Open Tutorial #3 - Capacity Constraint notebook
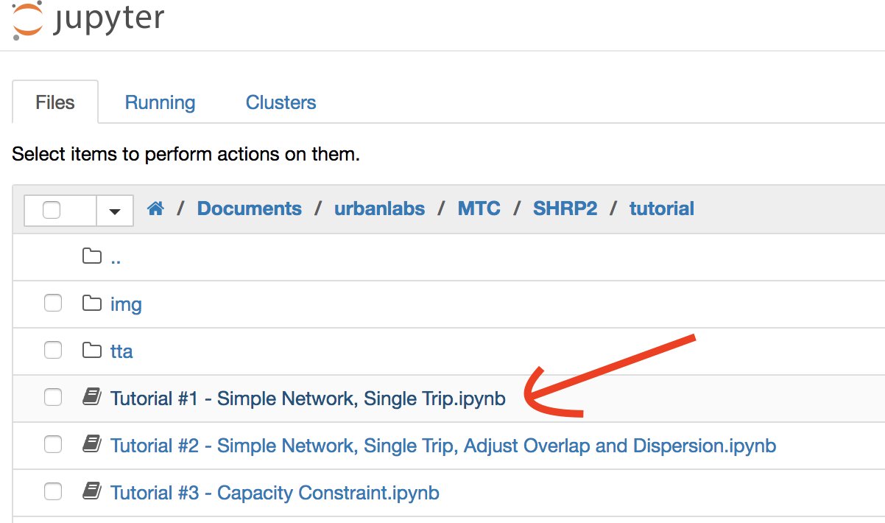Screen dimensions: 885x523 275,493
